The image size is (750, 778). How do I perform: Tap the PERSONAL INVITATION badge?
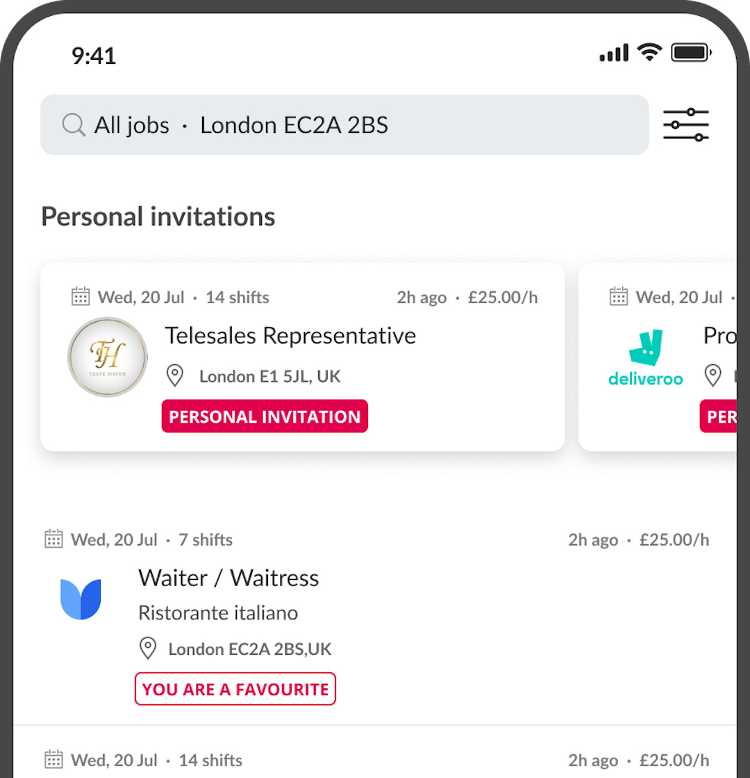265,416
